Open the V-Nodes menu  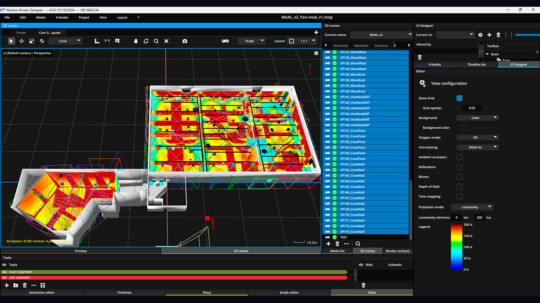click(62, 17)
